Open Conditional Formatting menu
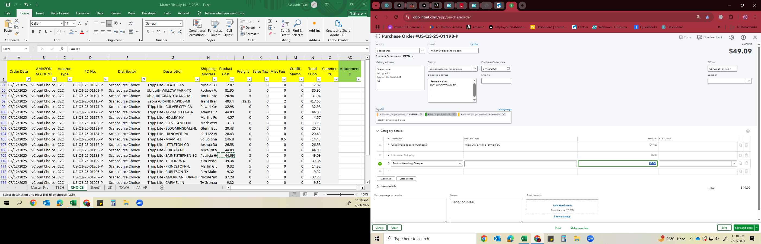This screenshot has height=244, width=761. [x=197, y=28]
